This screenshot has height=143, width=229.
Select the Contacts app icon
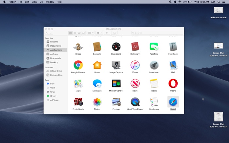(x=97, y=47)
